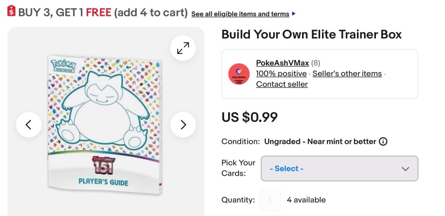Click into the Quantity input field
This screenshot has width=445, height=216.
point(270,200)
